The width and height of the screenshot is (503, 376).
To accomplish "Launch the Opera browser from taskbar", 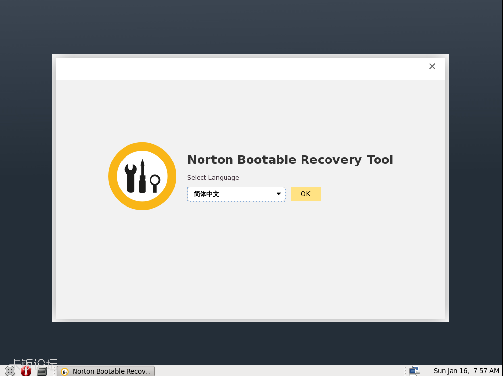I will [26, 371].
